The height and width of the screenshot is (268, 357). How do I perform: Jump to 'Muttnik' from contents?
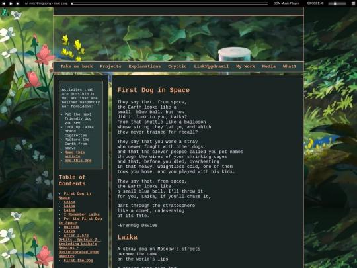click(71, 227)
